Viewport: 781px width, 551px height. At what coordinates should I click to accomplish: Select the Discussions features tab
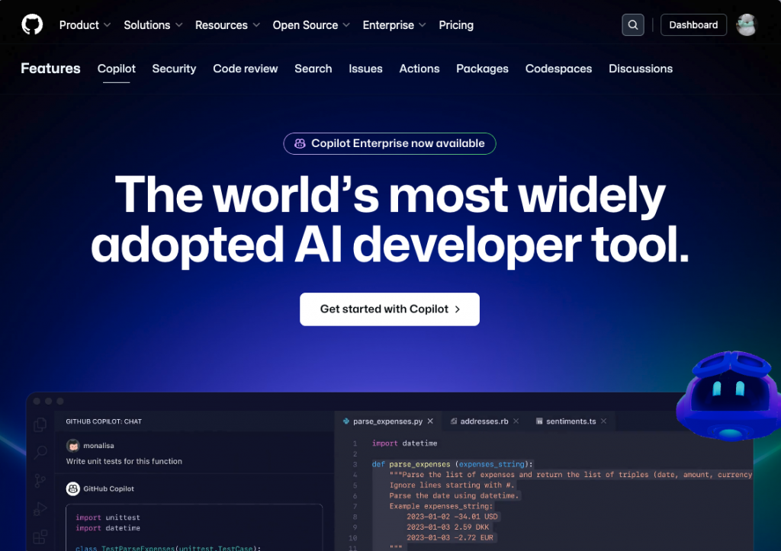tap(641, 69)
